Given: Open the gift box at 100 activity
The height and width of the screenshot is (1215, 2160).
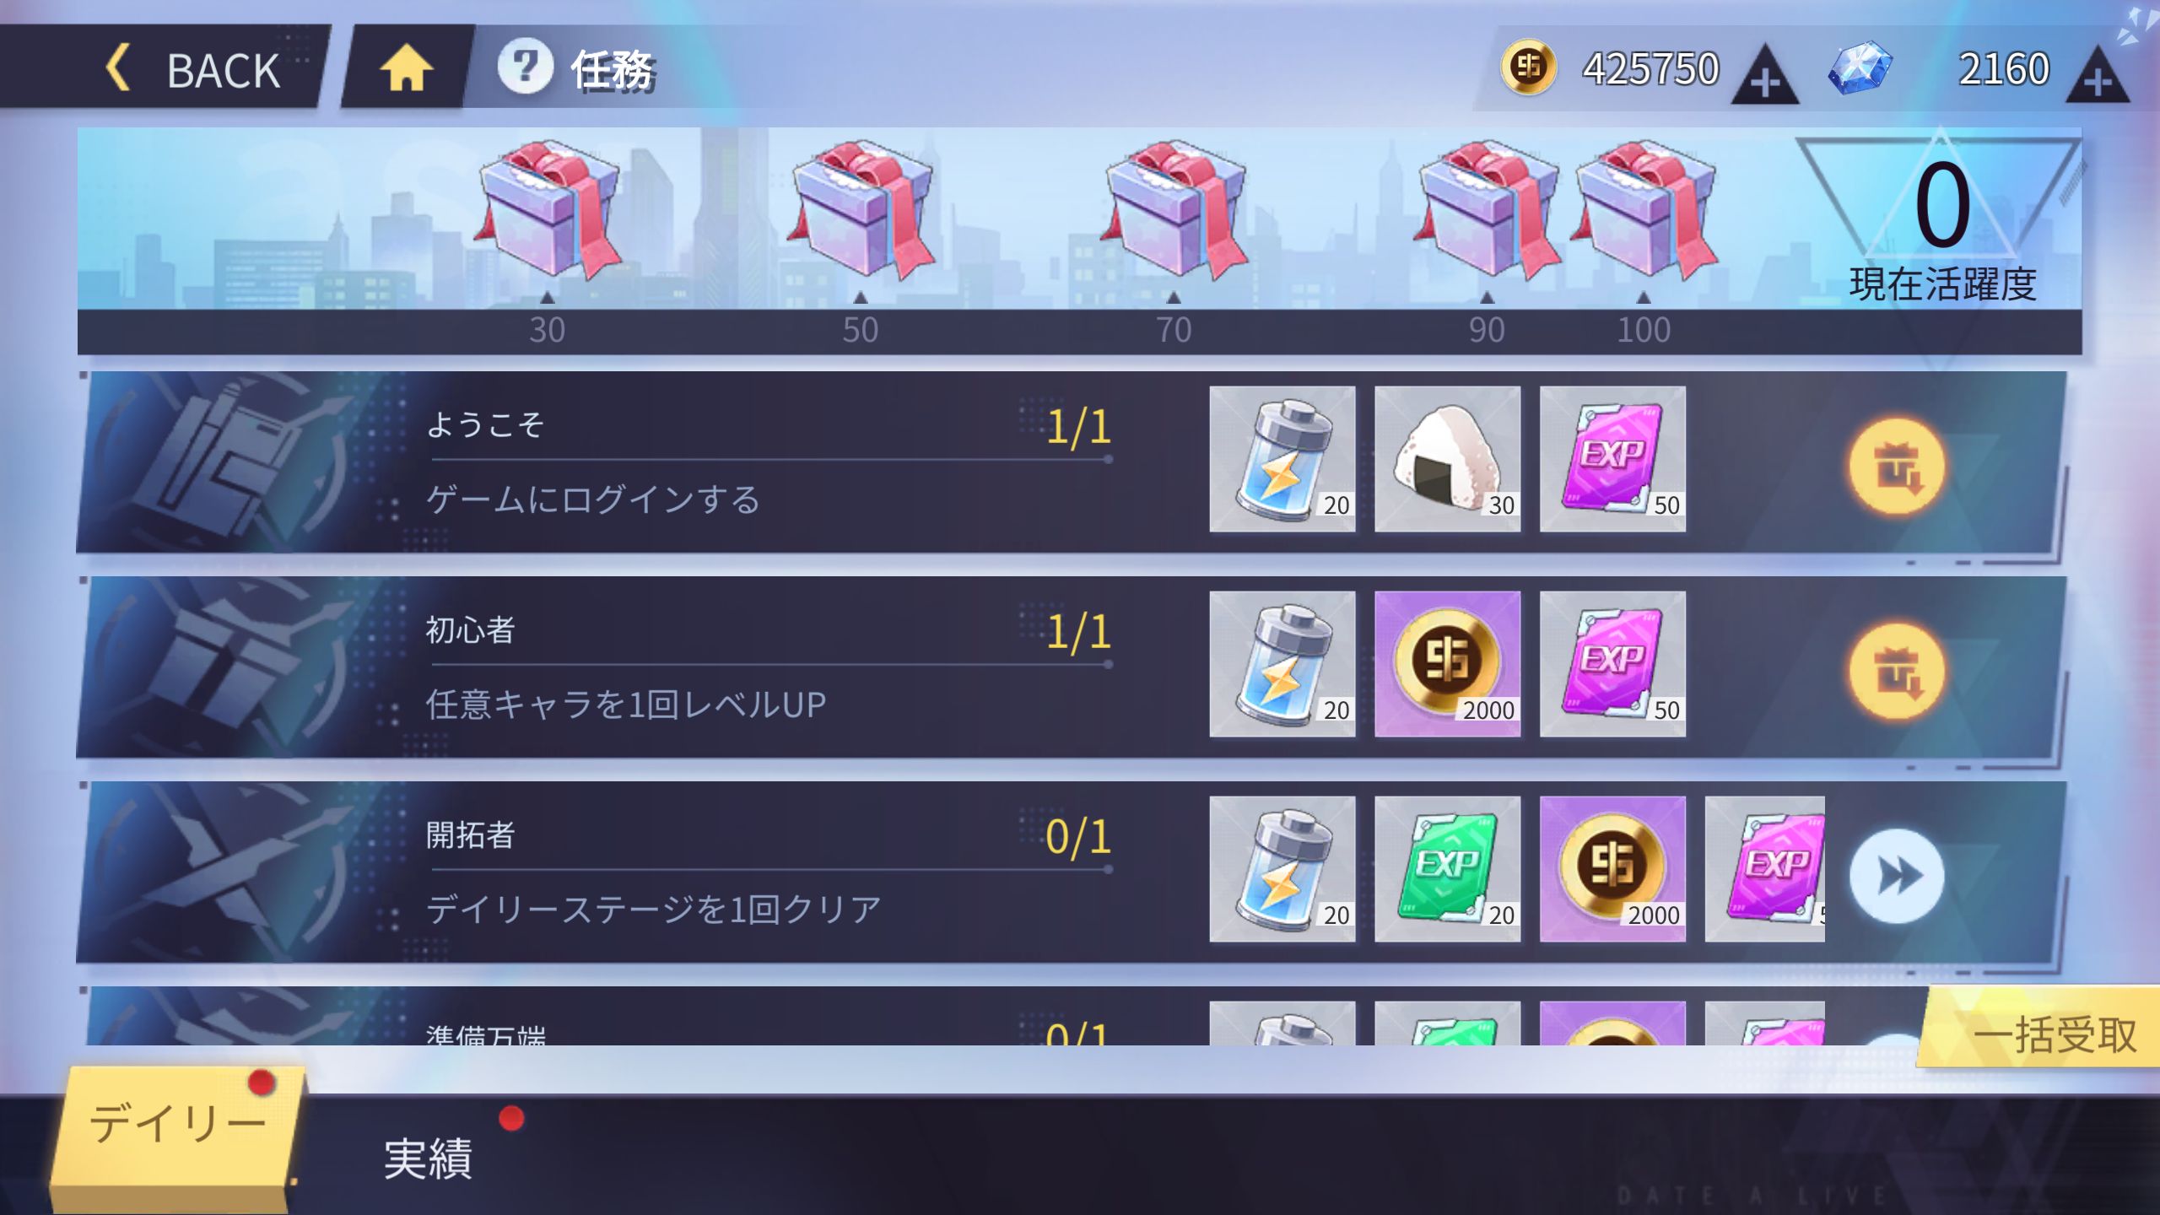Looking at the screenshot, I should [1644, 209].
